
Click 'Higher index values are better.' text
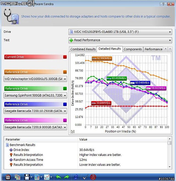100,155
